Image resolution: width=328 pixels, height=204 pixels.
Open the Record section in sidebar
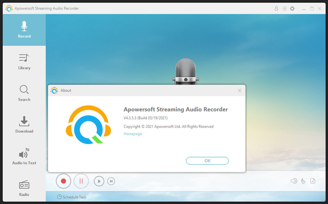24,30
